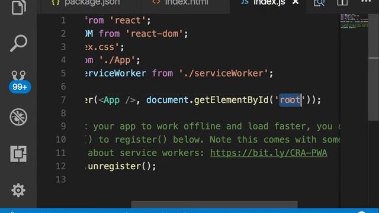Click line number 7 in gutter
The image size is (379, 213).
point(63,100)
